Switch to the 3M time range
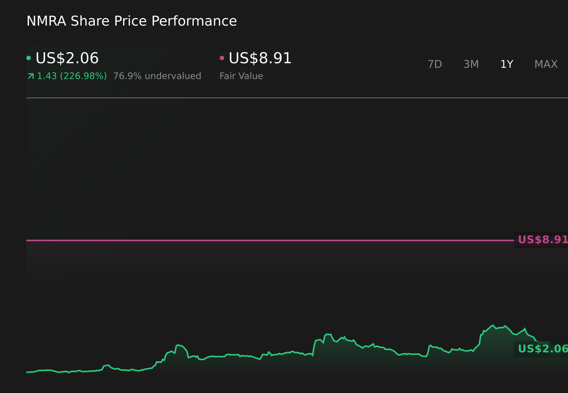Image resolution: width=568 pixels, height=393 pixels. tap(471, 64)
